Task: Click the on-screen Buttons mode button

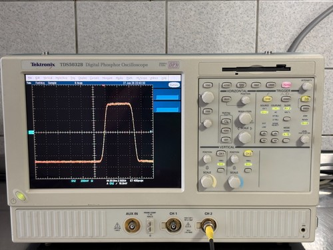Action: click(x=174, y=85)
